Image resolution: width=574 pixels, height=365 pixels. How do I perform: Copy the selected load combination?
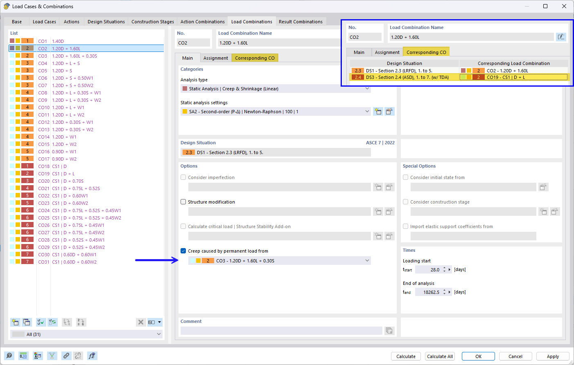coord(27,322)
